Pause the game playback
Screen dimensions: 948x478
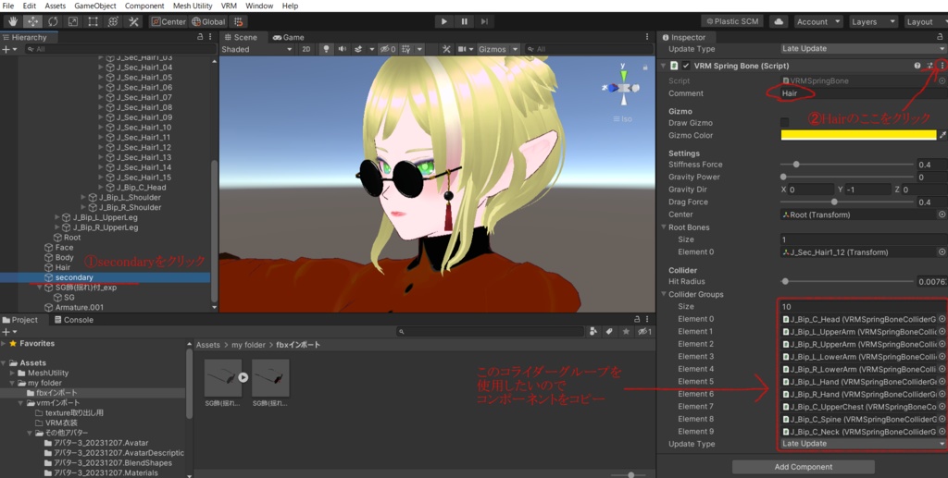(464, 21)
